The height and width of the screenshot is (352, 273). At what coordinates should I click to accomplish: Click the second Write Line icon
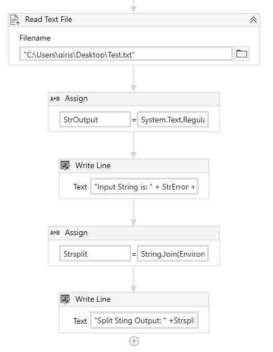tap(65, 300)
